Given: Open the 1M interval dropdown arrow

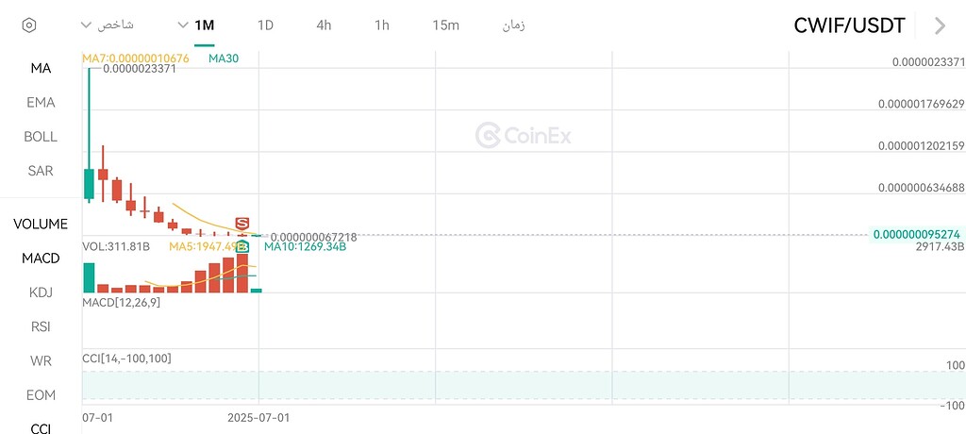Looking at the screenshot, I should coord(182,25).
